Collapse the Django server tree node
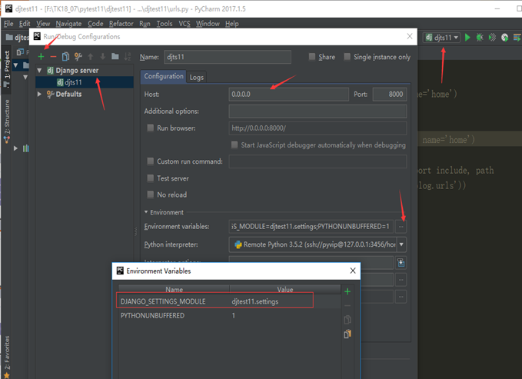The width and height of the screenshot is (522, 379). click(x=40, y=70)
